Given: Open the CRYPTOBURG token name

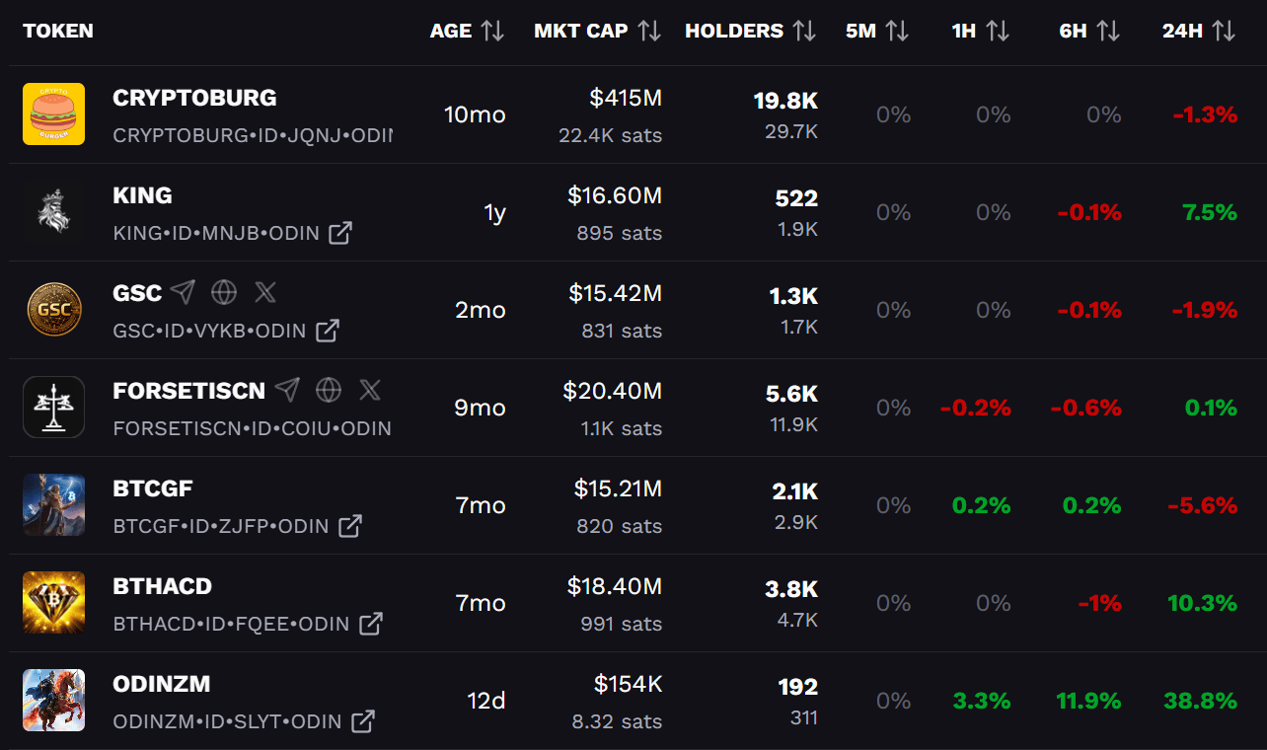Looking at the screenshot, I should coord(194,98).
